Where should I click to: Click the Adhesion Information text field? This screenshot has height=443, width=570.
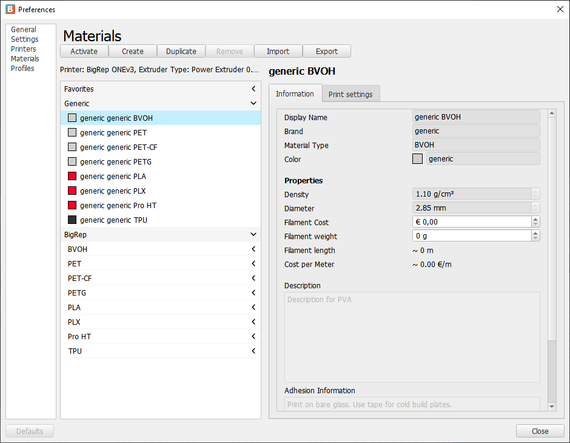point(412,404)
